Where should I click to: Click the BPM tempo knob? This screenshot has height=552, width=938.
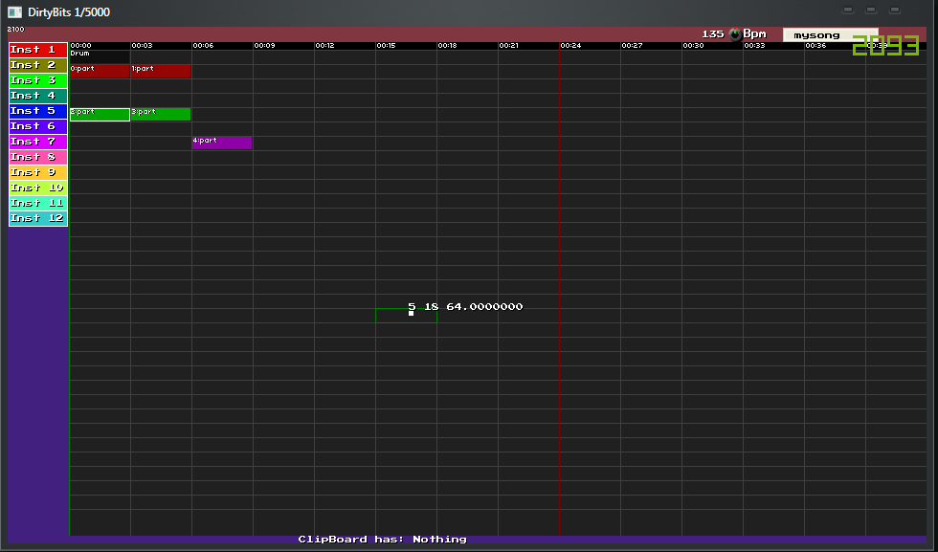click(x=735, y=34)
